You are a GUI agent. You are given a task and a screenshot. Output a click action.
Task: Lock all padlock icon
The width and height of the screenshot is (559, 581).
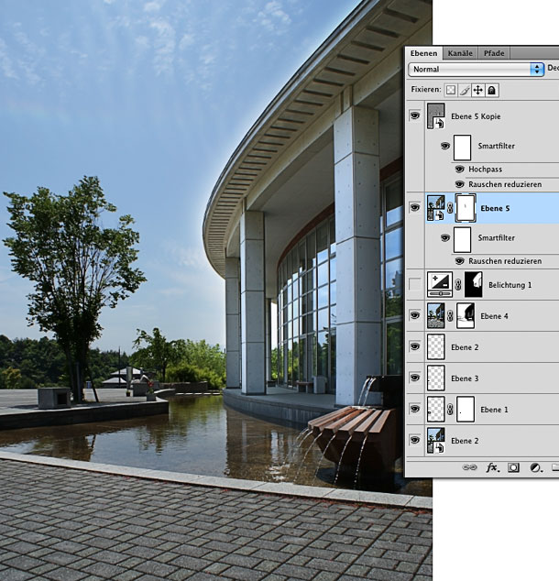[491, 90]
